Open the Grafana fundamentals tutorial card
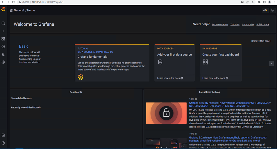Image resolution: width=277 pixels, height=149 pixels. tap(112, 63)
